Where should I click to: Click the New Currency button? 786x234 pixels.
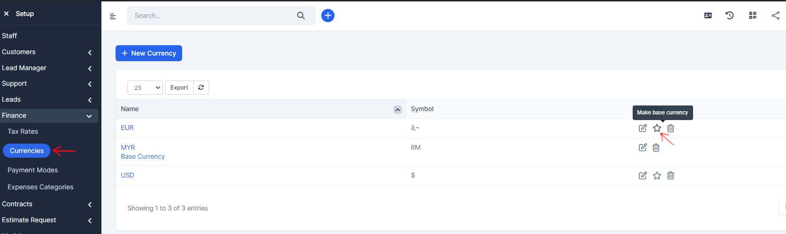149,53
